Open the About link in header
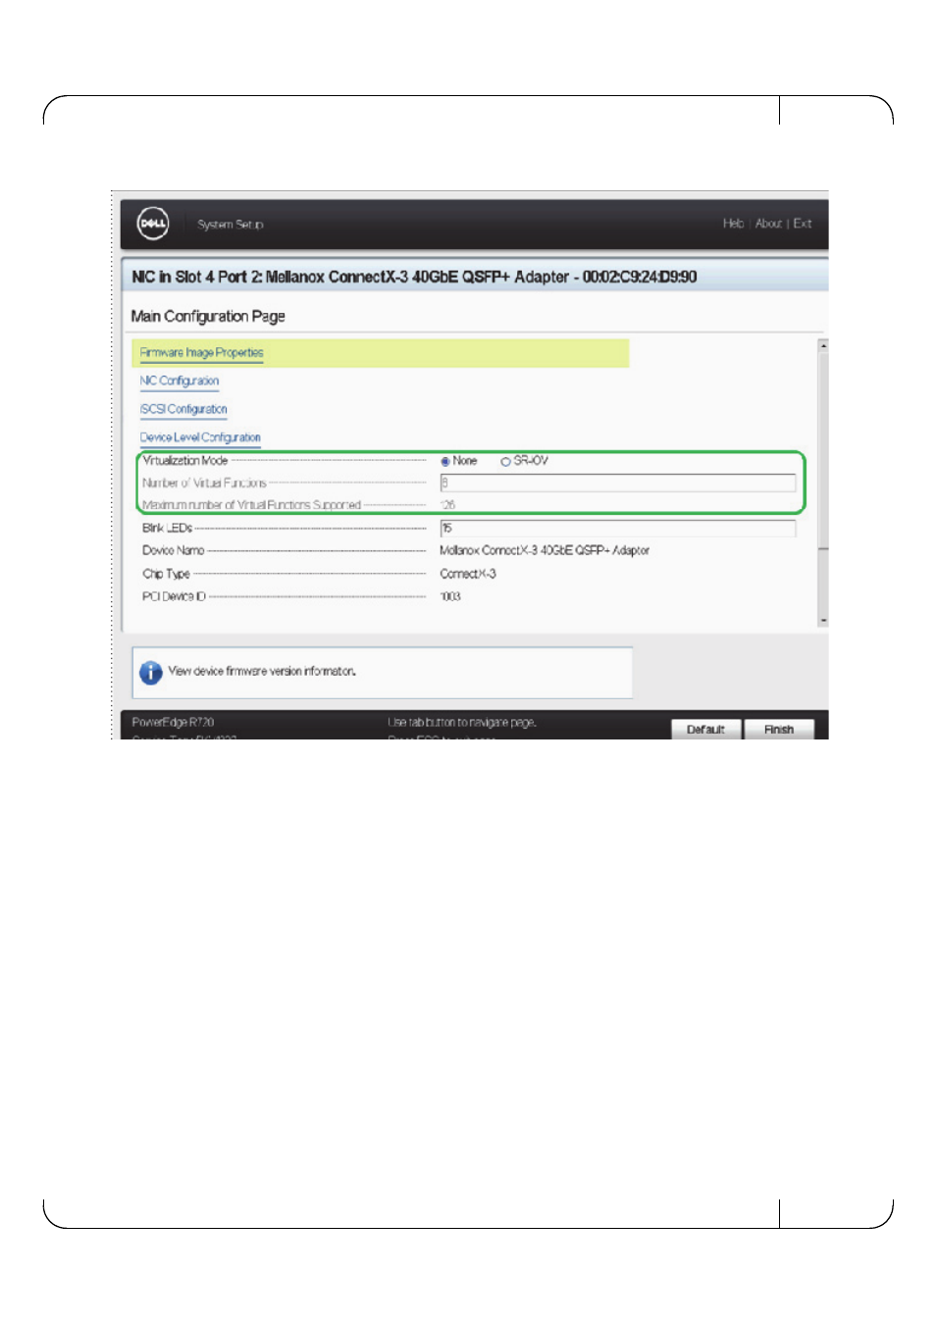The height and width of the screenshot is (1324, 936). point(768,224)
